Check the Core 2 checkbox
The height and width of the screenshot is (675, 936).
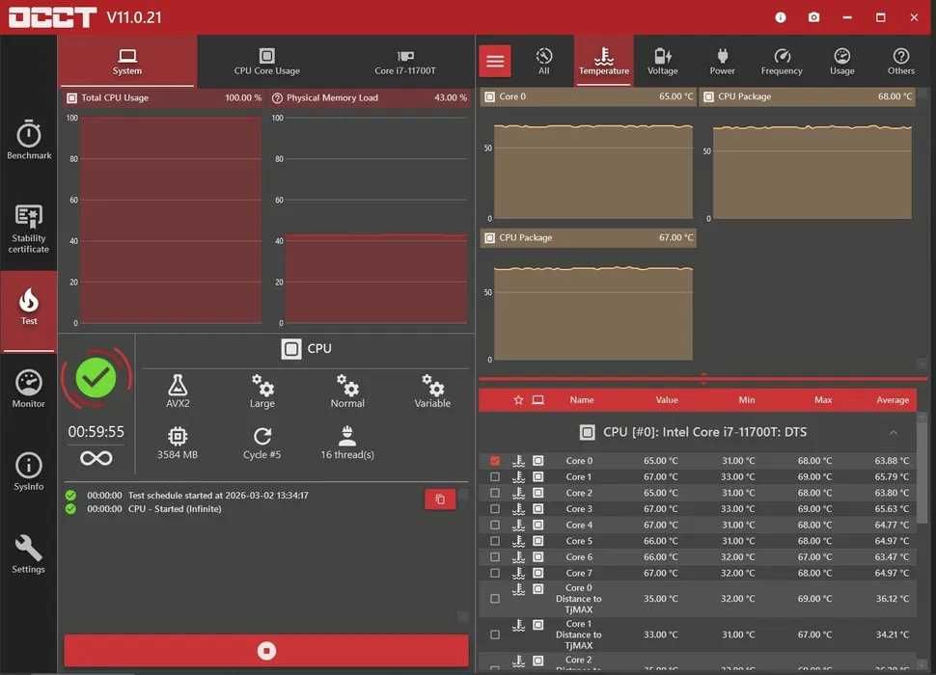[495, 493]
